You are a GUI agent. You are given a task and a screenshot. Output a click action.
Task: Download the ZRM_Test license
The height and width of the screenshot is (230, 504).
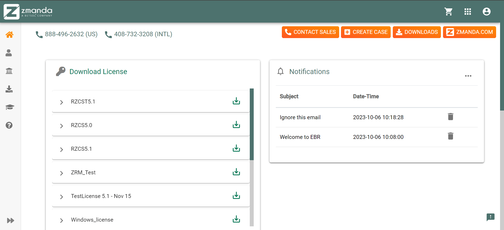[x=236, y=172]
